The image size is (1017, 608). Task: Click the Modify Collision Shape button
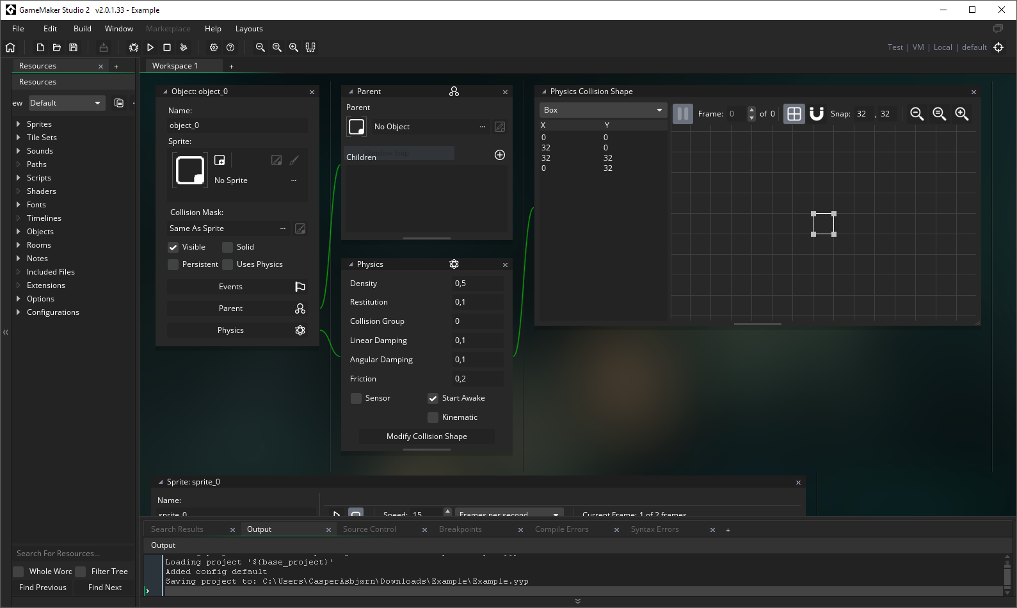pyautogui.click(x=427, y=436)
